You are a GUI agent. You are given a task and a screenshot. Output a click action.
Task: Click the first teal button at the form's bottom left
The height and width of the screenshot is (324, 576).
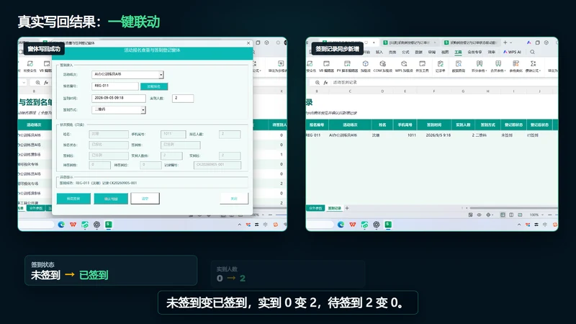point(73,199)
